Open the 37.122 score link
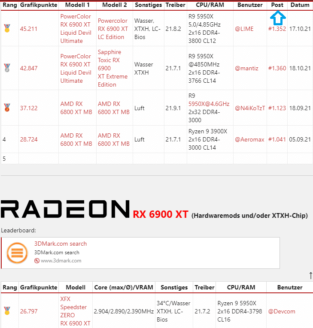313x328 pixels. (x=29, y=108)
